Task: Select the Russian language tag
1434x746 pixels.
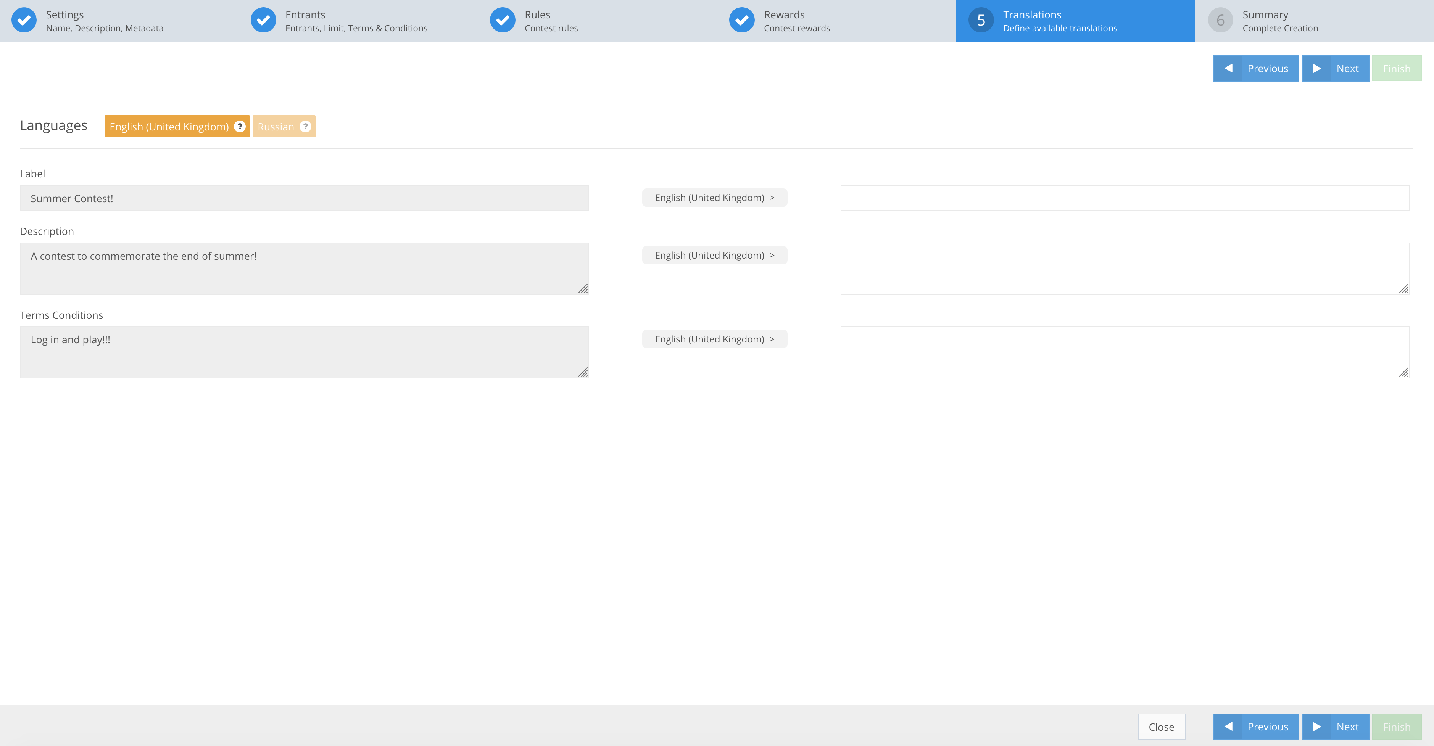Action: (x=284, y=126)
